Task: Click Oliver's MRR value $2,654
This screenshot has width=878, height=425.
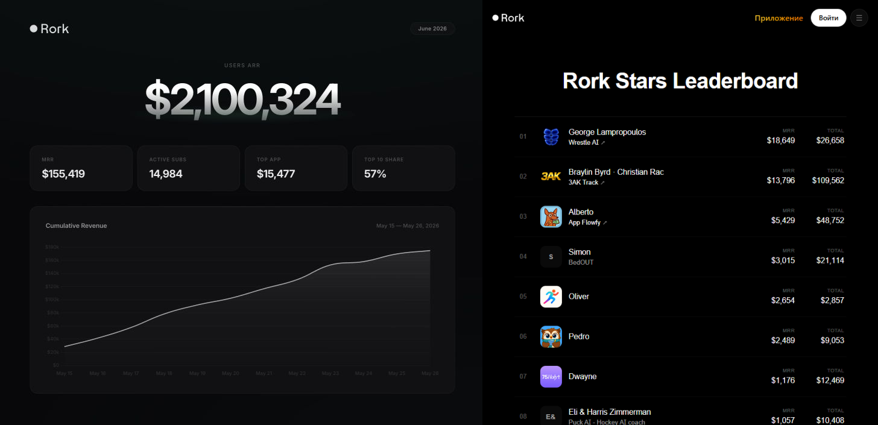Action: point(783,300)
